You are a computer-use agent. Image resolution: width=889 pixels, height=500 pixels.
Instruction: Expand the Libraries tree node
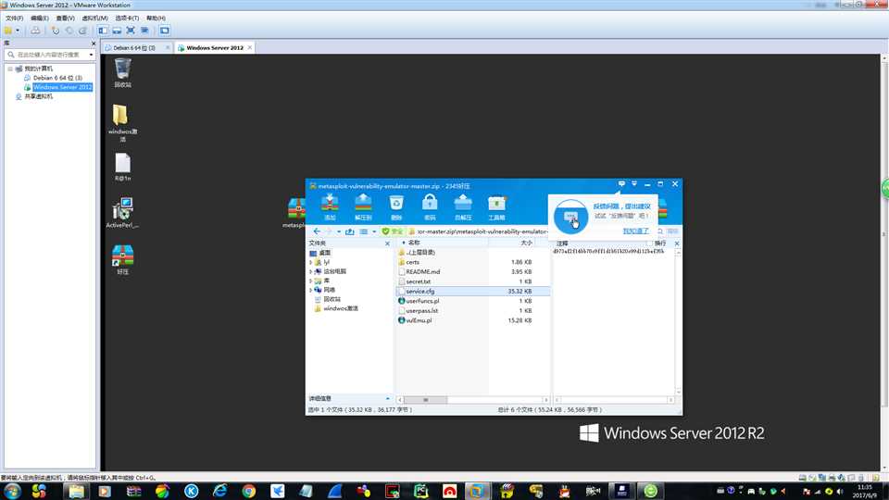coord(311,281)
